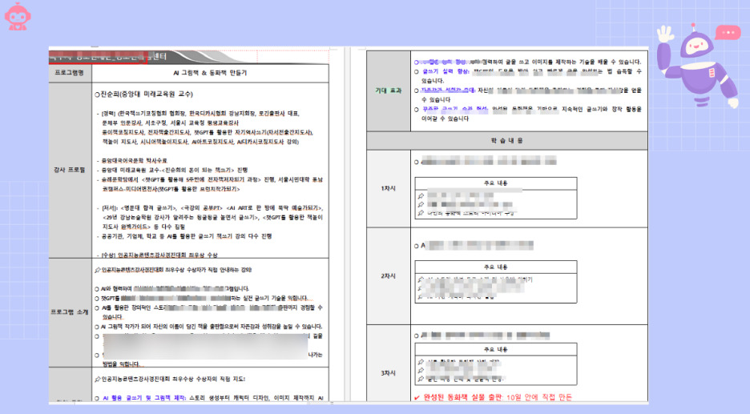Click the first pushpin in 3차시 main content
This screenshot has width=750, height=414.
421,362
